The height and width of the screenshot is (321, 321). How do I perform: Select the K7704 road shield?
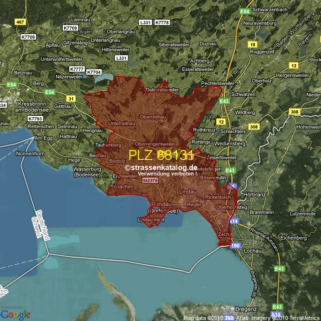(94, 72)
